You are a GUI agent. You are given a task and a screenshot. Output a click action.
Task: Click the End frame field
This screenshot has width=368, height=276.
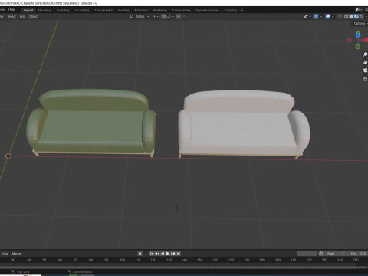click(x=358, y=254)
